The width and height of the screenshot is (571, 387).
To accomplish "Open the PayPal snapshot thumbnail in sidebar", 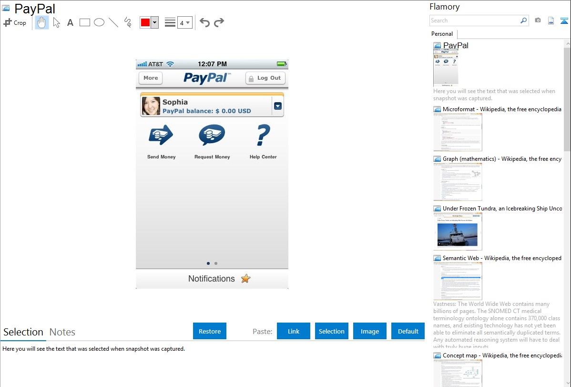I will pos(446,68).
